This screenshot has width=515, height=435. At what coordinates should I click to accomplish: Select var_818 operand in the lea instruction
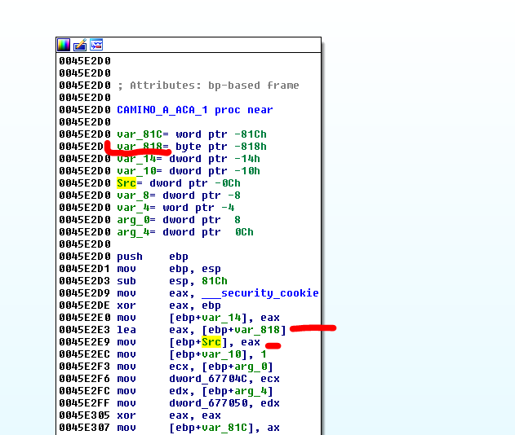click(256, 330)
